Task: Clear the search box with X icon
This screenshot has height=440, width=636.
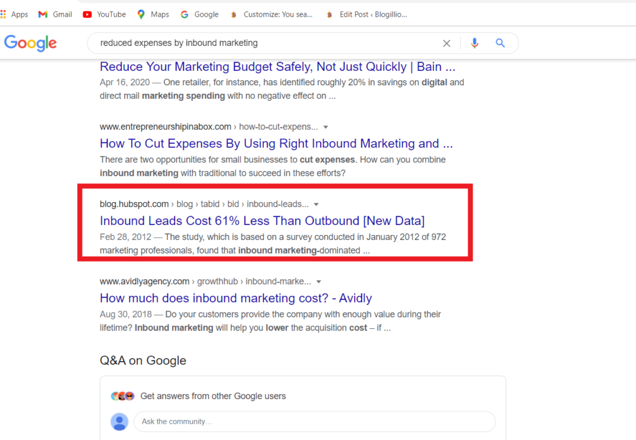Action: (x=446, y=44)
